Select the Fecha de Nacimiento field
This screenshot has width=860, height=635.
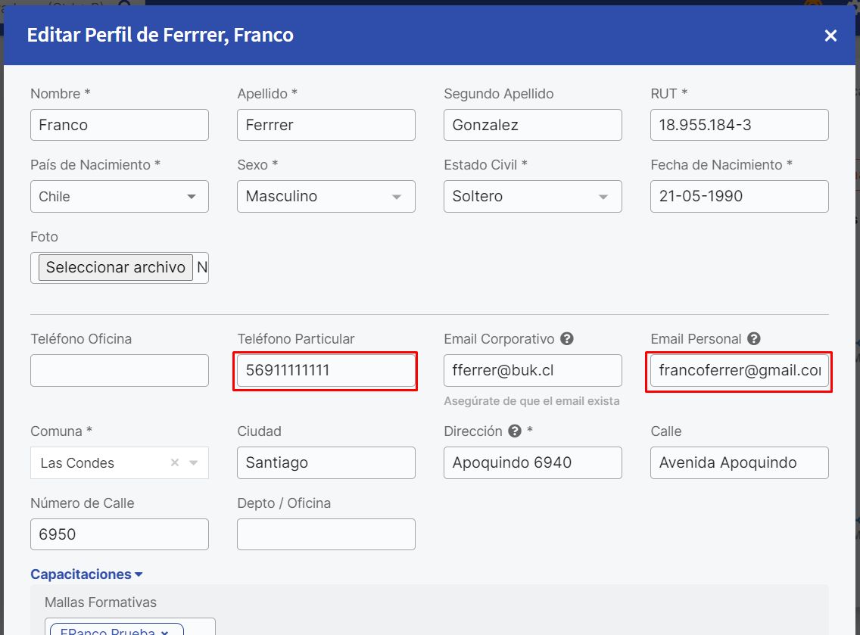click(x=739, y=197)
